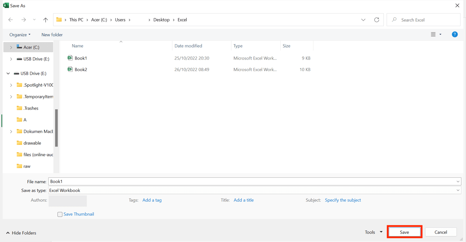Expand the Acer (C:) tree node
The width and height of the screenshot is (466, 242).
tap(11, 47)
